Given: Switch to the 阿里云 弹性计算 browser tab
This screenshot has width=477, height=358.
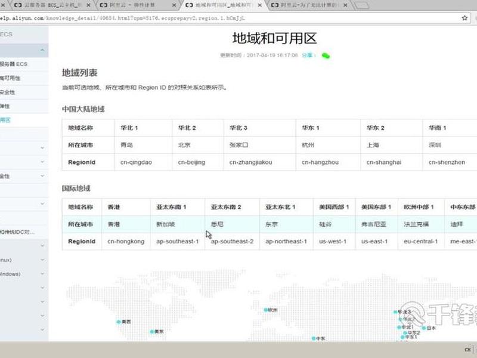Looking at the screenshot, I should coord(137,5).
